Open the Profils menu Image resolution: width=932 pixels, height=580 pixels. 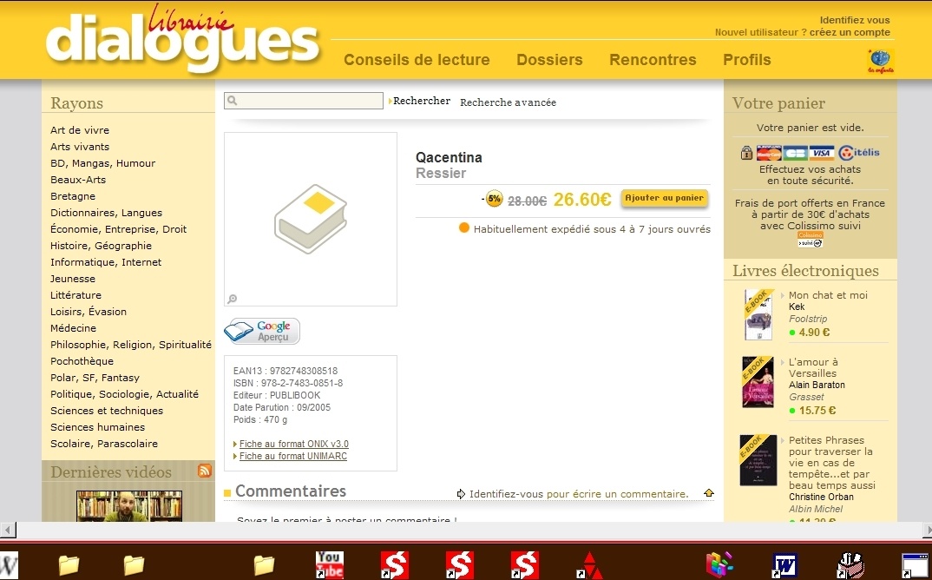746,60
